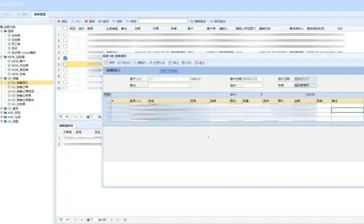
Task: Tick the checkbox of row 3
Action: 65,46
